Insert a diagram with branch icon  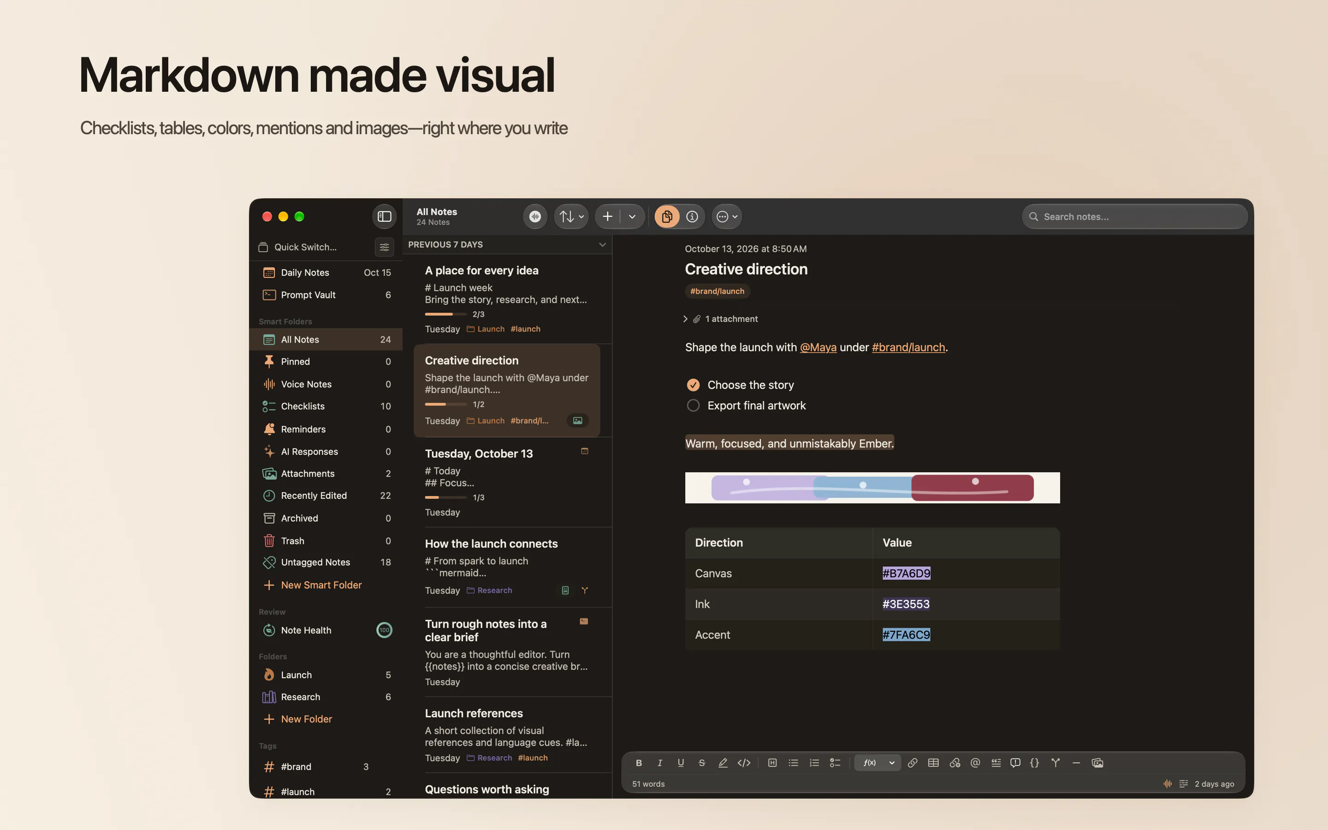[x=1055, y=763]
